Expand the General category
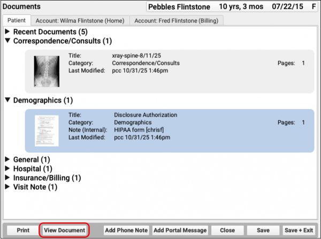This screenshot has width=321, height=239. point(8,159)
